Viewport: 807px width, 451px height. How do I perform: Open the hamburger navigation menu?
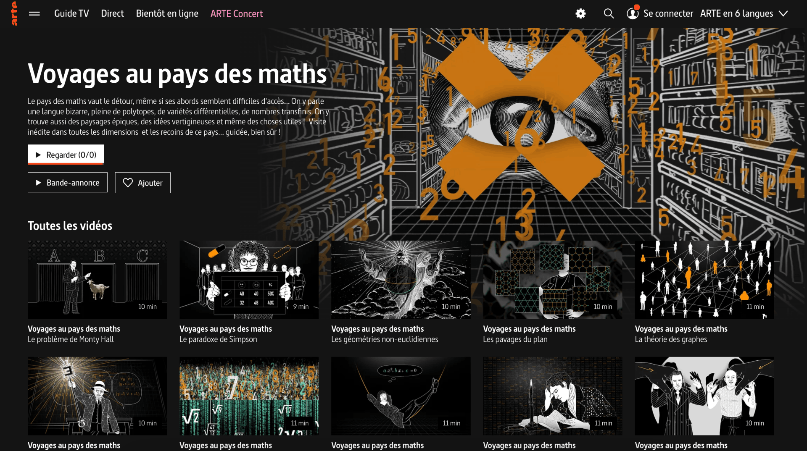click(34, 13)
